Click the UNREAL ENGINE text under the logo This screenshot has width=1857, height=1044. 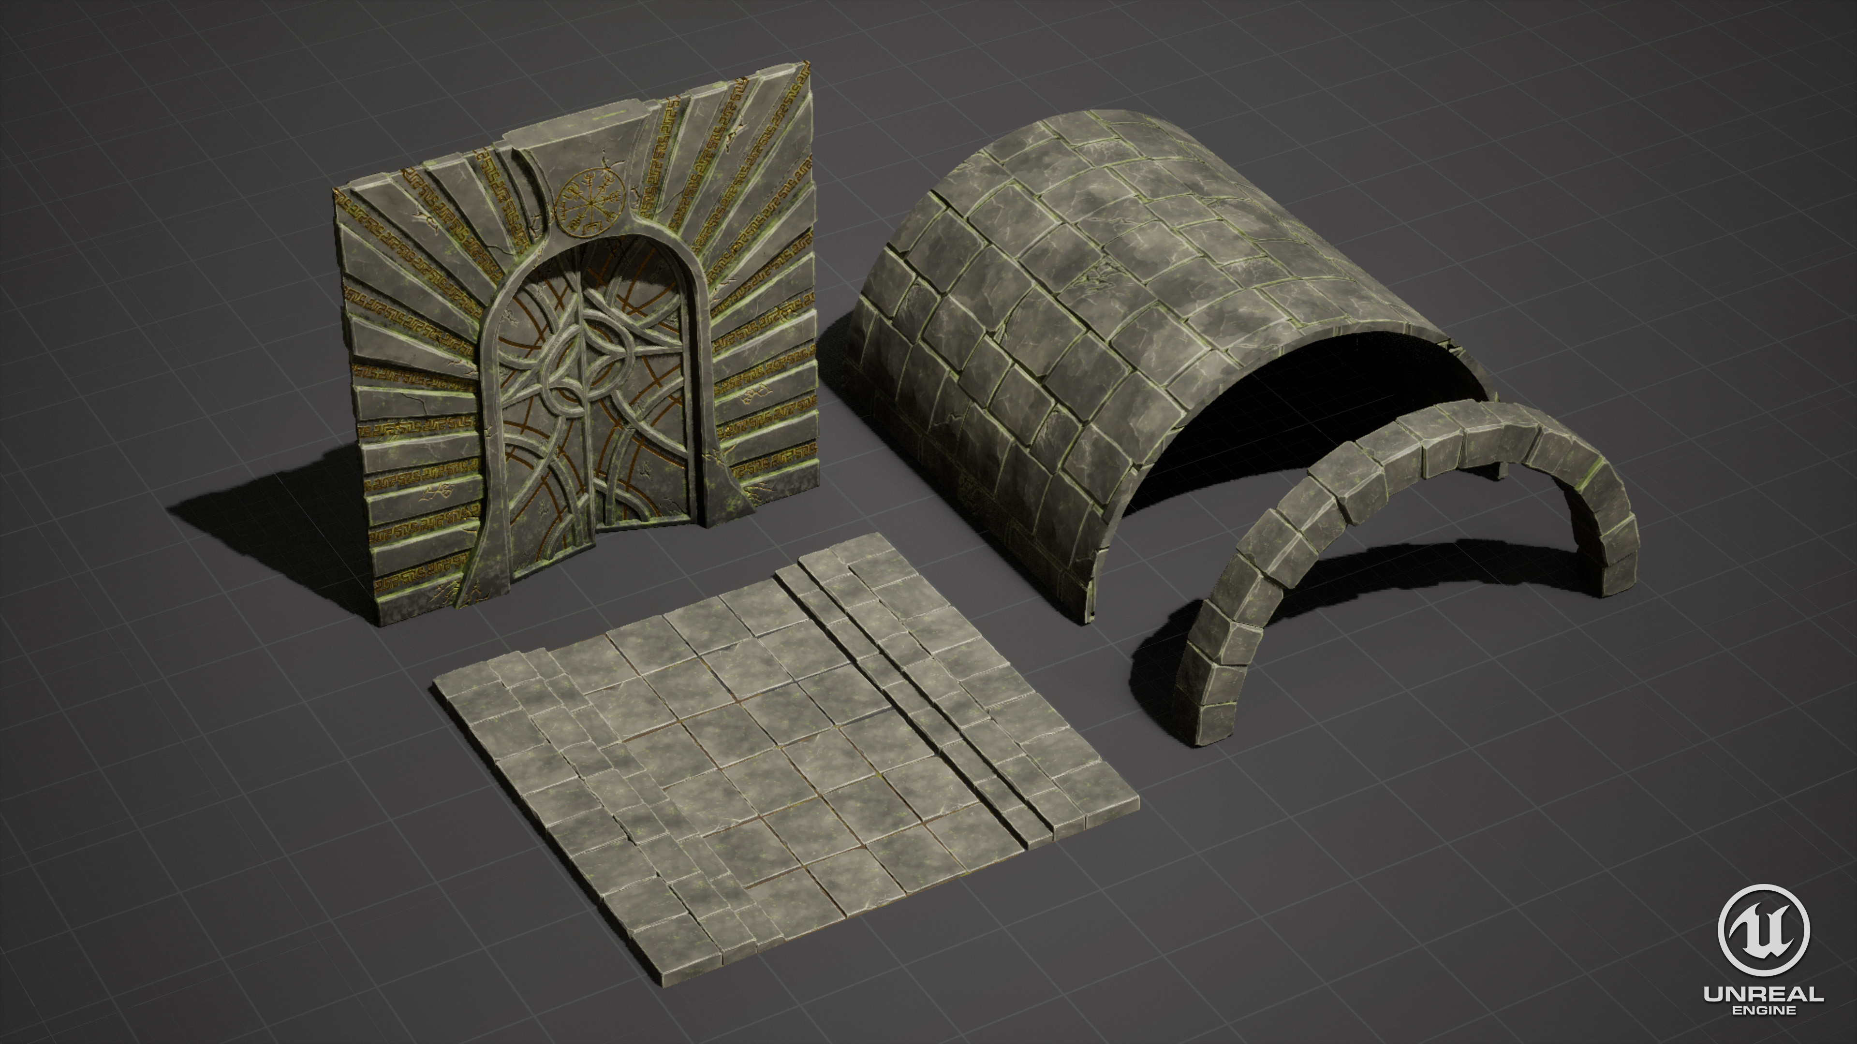coord(1763,1001)
